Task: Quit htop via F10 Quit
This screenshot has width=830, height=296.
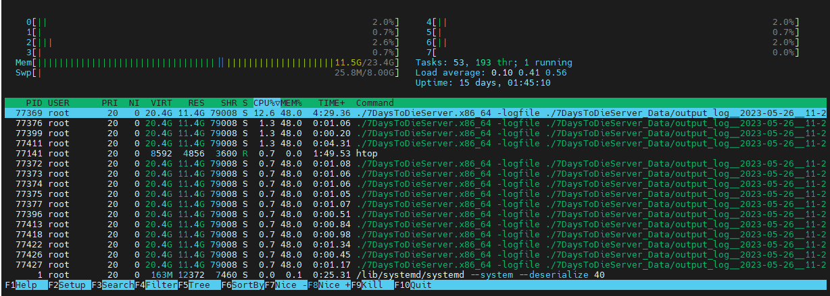Action: [413, 285]
